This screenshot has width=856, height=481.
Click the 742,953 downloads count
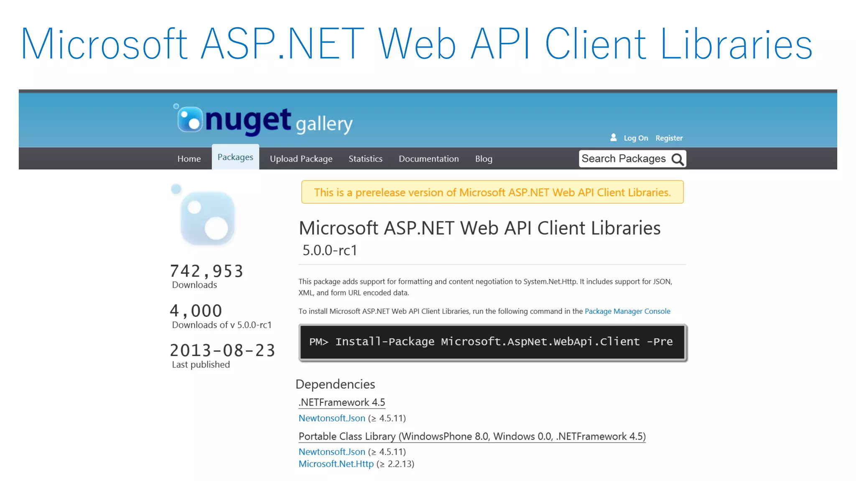click(206, 271)
